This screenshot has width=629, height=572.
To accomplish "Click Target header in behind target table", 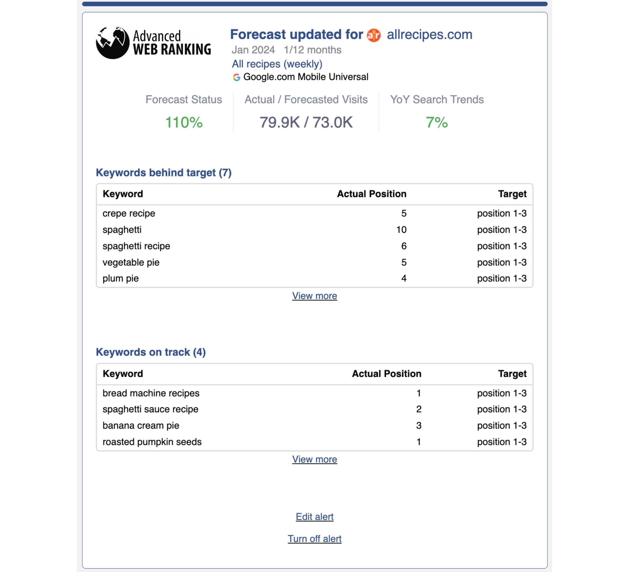I will [512, 194].
